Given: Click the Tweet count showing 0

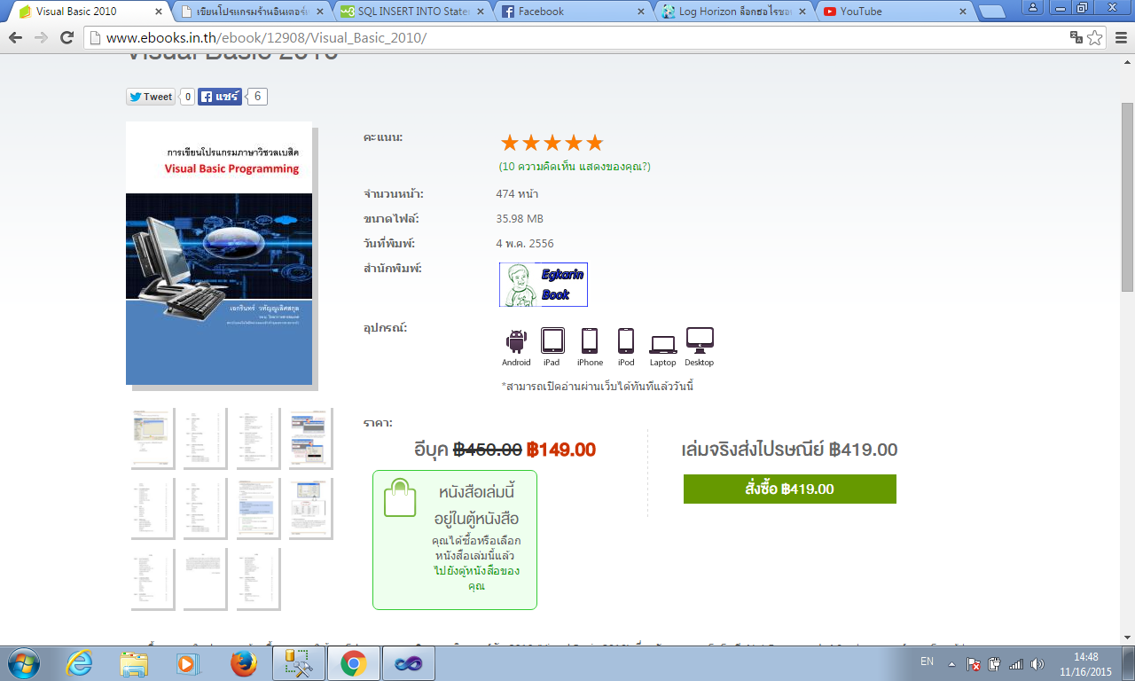Looking at the screenshot, I should pos(187,97).
